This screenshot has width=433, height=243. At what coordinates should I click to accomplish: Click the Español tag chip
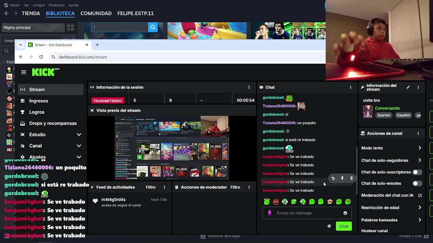403,115
